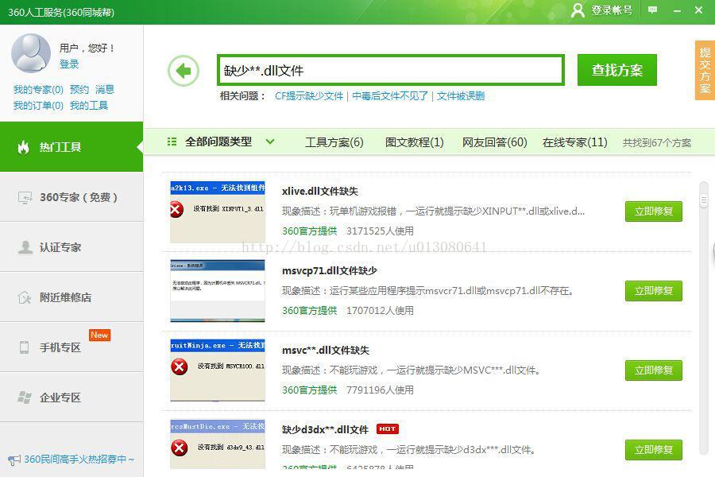Switch to 工具方案(6) tab

334,142
